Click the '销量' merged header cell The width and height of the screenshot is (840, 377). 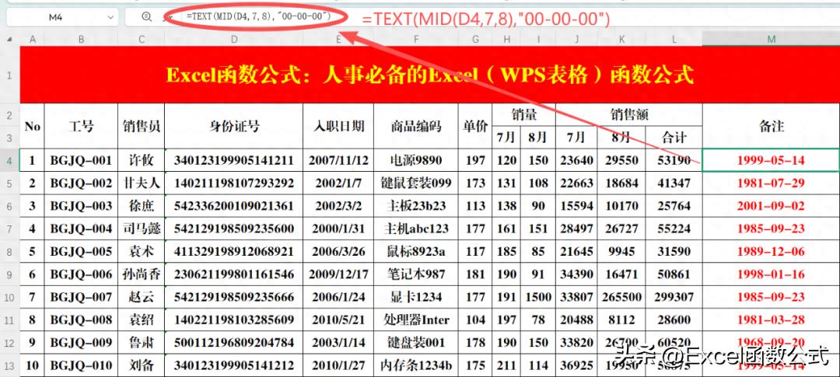524,114
